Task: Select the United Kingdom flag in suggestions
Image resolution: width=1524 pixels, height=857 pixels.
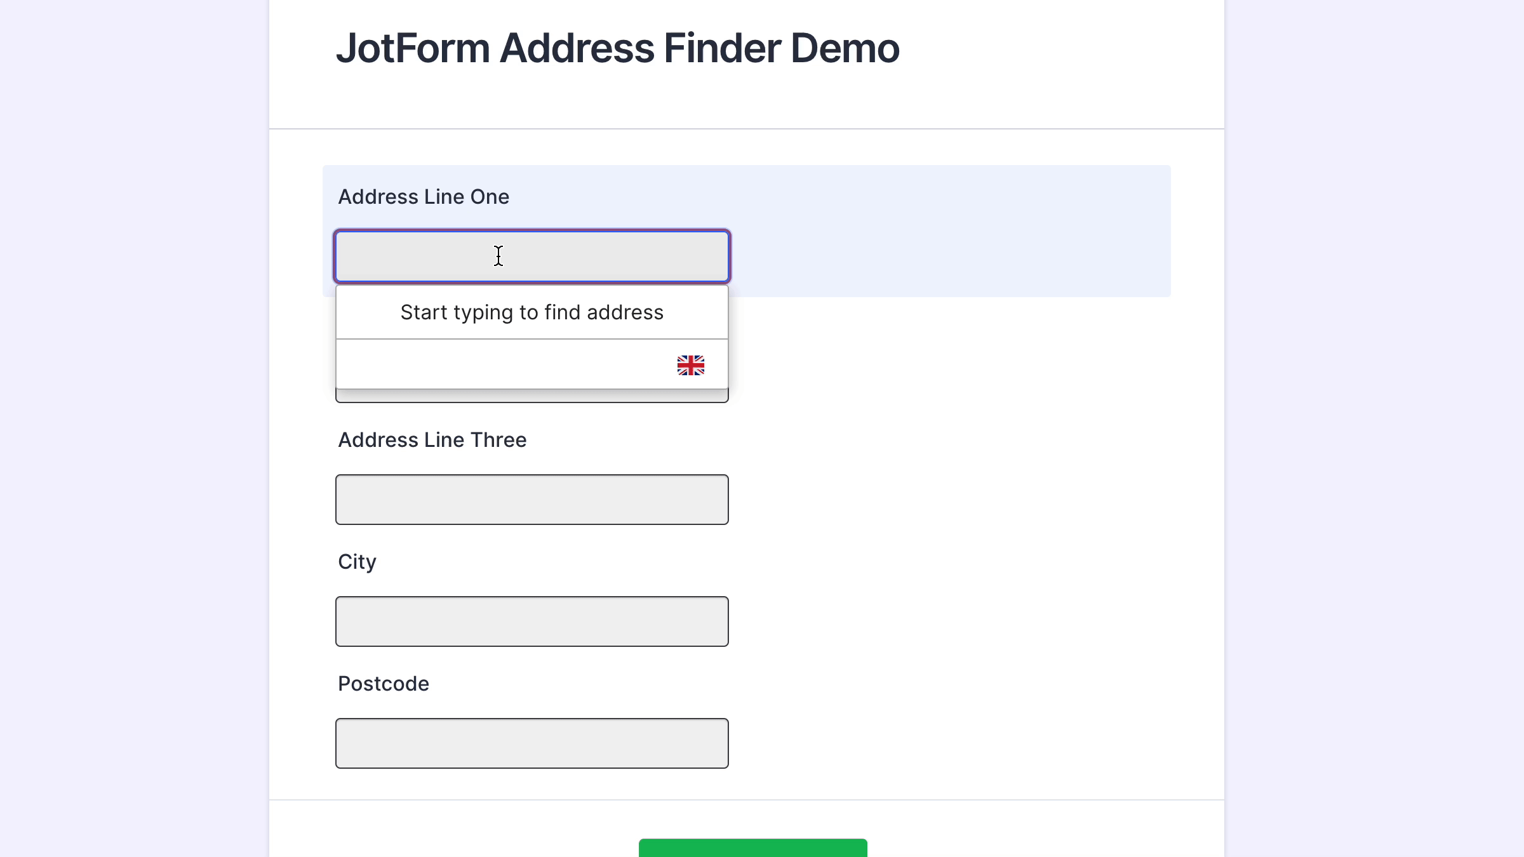Action: 690,364
